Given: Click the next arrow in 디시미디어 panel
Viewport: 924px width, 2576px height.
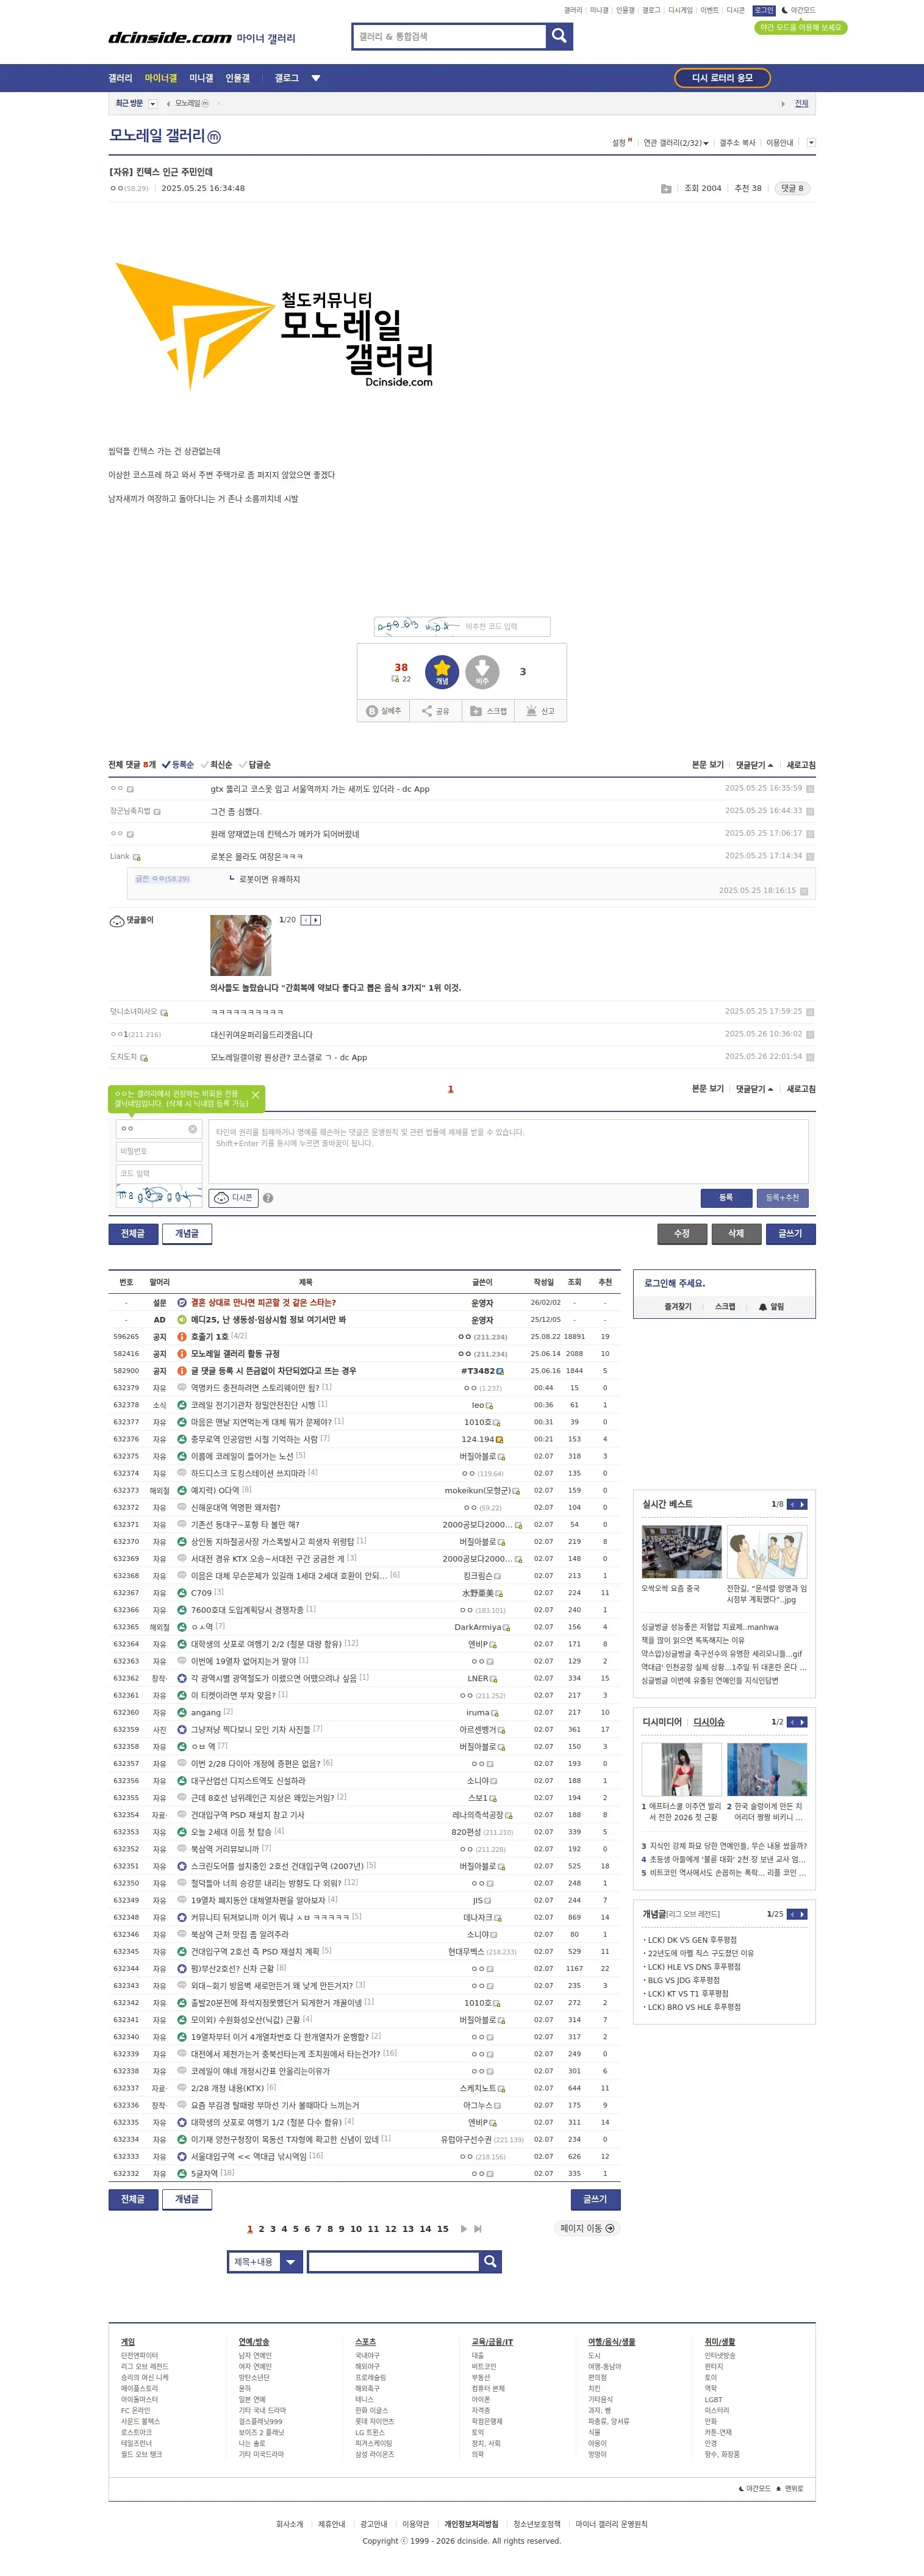Looking at the screenshot, I should 802,1722.
